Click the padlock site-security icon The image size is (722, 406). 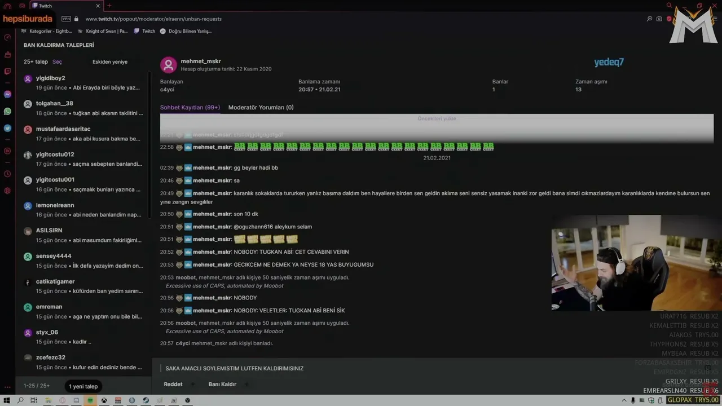[77, 19]
